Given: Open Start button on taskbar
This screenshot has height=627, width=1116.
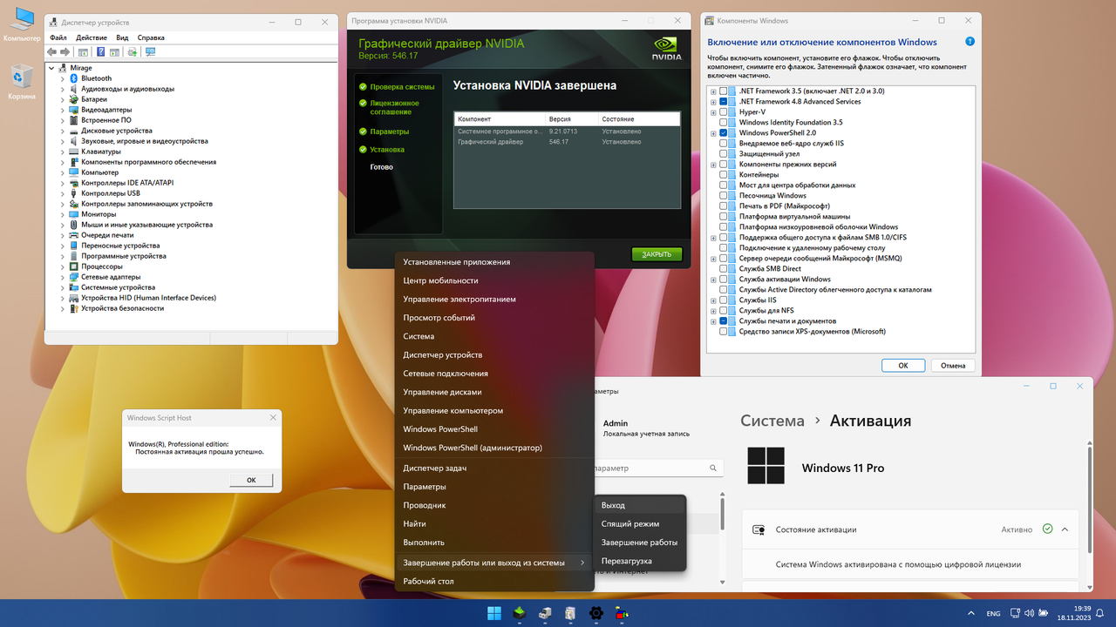Looking at the screenshot, I should click(494, 613).
